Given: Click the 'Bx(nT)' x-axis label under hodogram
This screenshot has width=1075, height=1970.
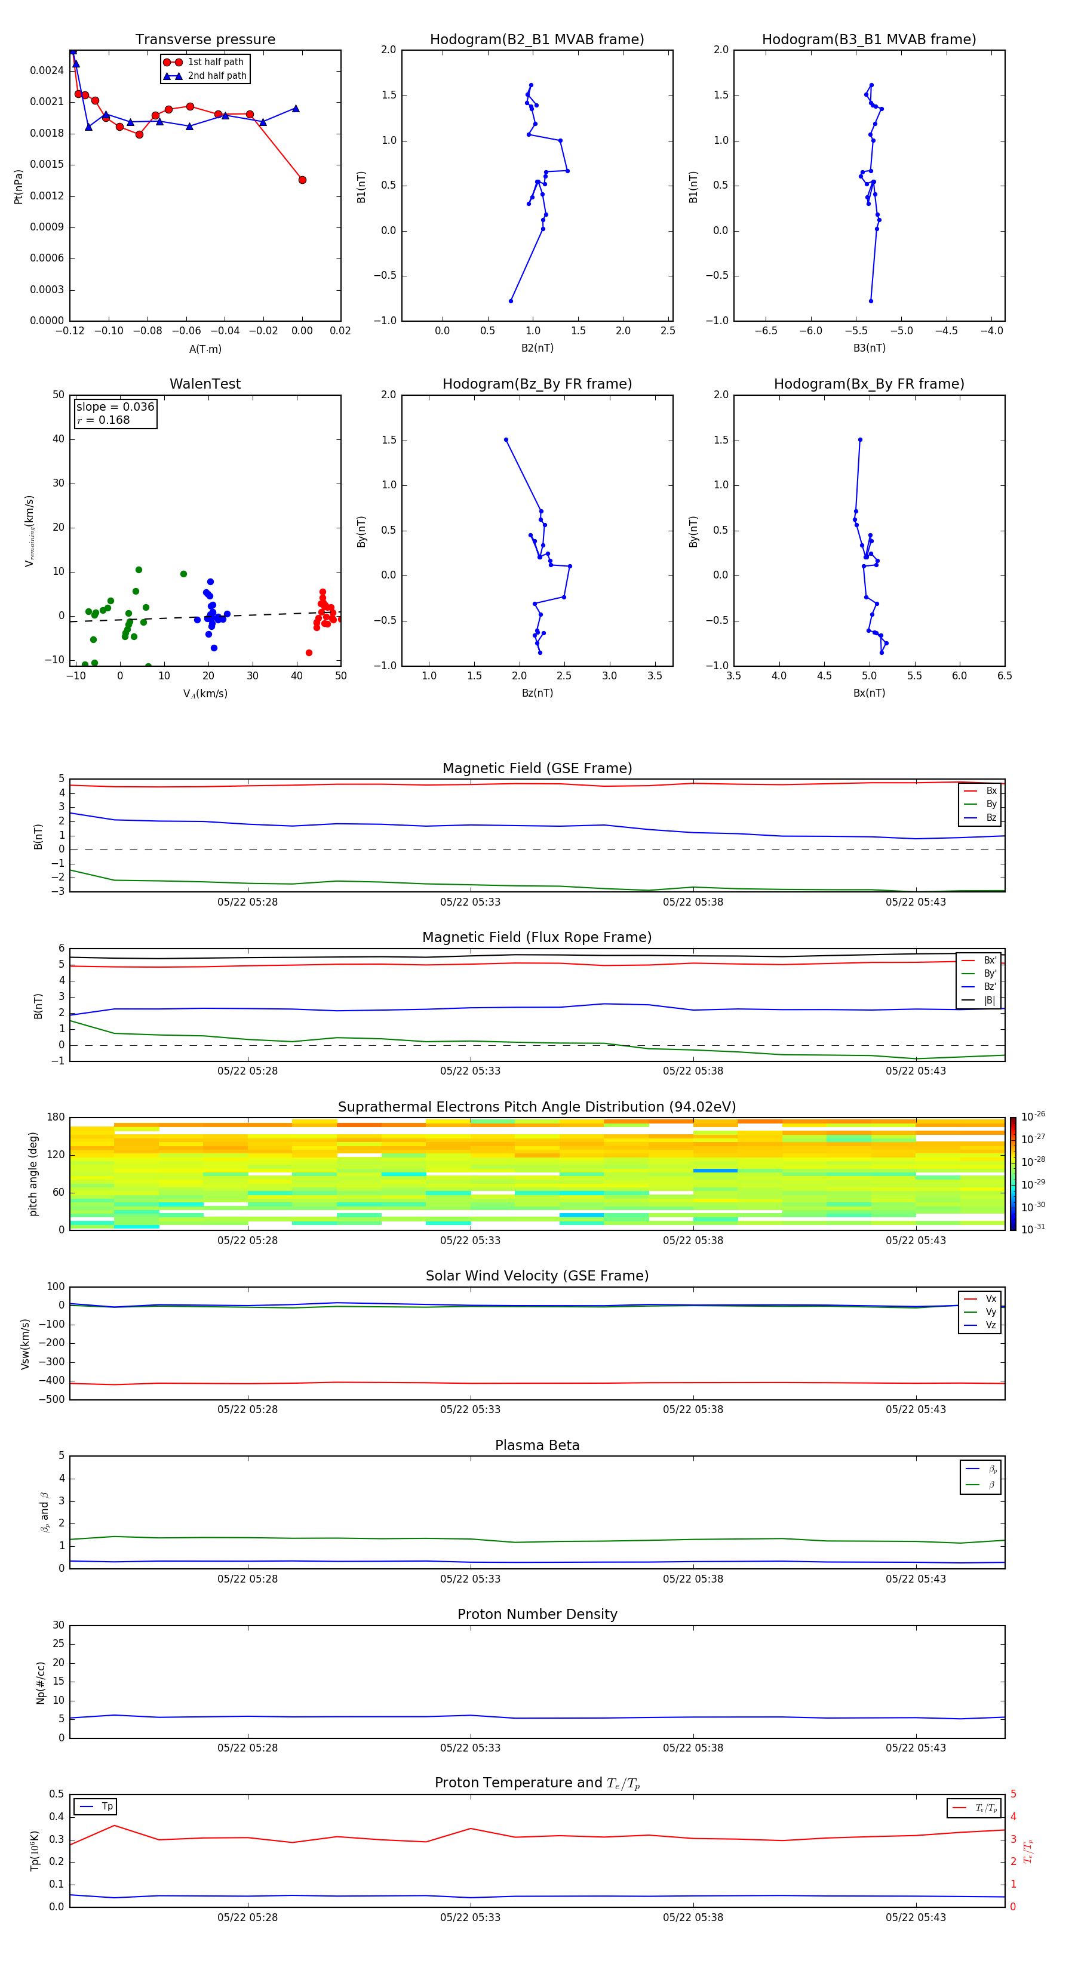Looking at the screenshot, I should (869, 693).
